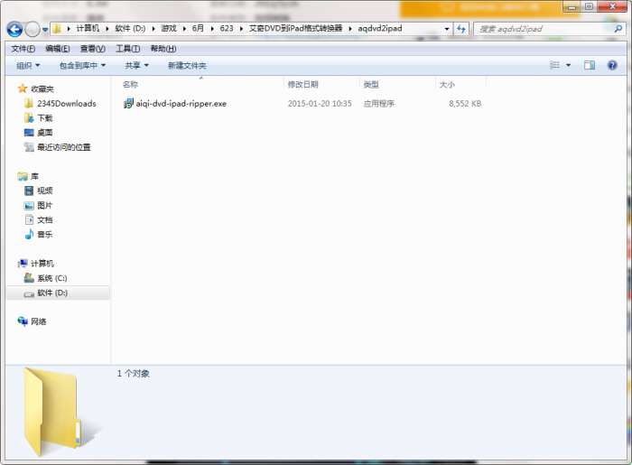Viewport: 632px width, 465px height.
Task: Open Help with the blue question mark icon
Action: click(x=612, y=65)
